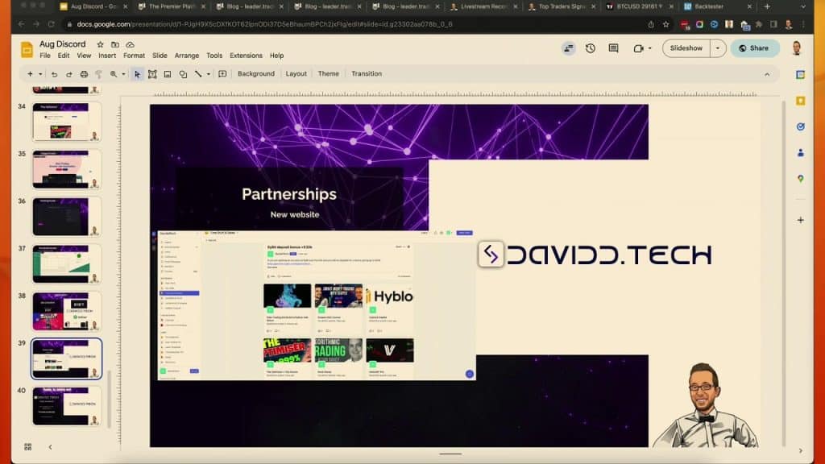This screenshot has height=464, width=825.
Task: Expand the zoom level dropdown
Action: tap(123, 74)
